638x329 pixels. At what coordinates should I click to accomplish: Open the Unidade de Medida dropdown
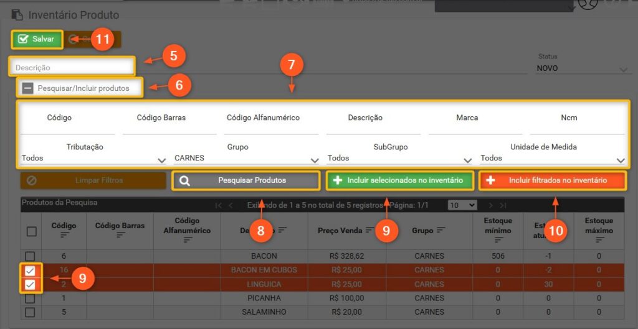(552, 159)
